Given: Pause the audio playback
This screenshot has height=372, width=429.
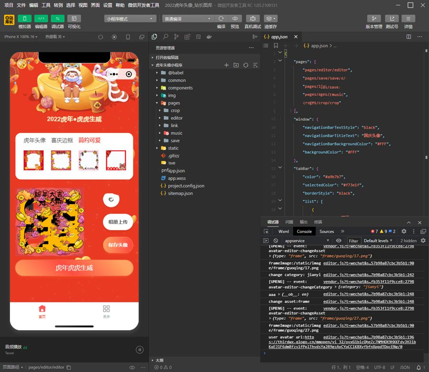Looking at the screenshot, I should point(140,350).
